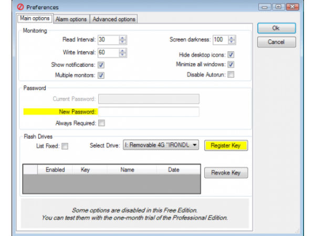Enable the List Fixed checkbox
This screenshot has height=236, width=315.
[x=65, y=146]
